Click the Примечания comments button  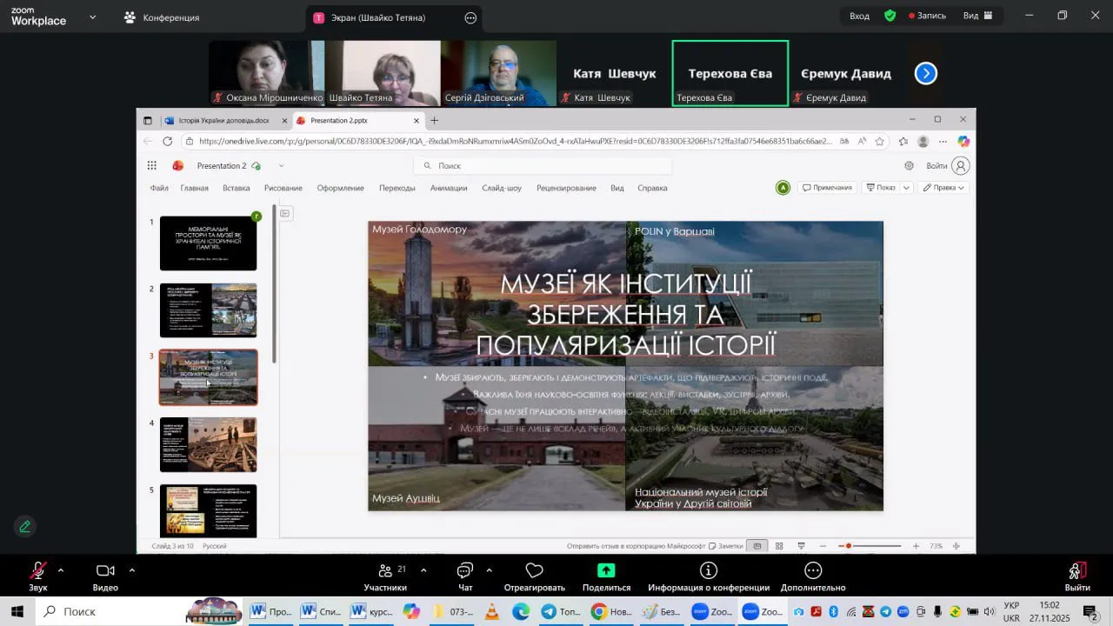pos(827,188)
